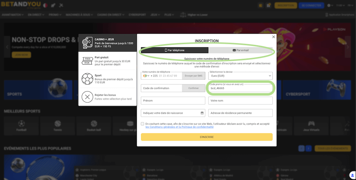356x180 pixels.
Task: Open the birth date calendar icon
Action: pyautogui.click(x=202, y=113)
